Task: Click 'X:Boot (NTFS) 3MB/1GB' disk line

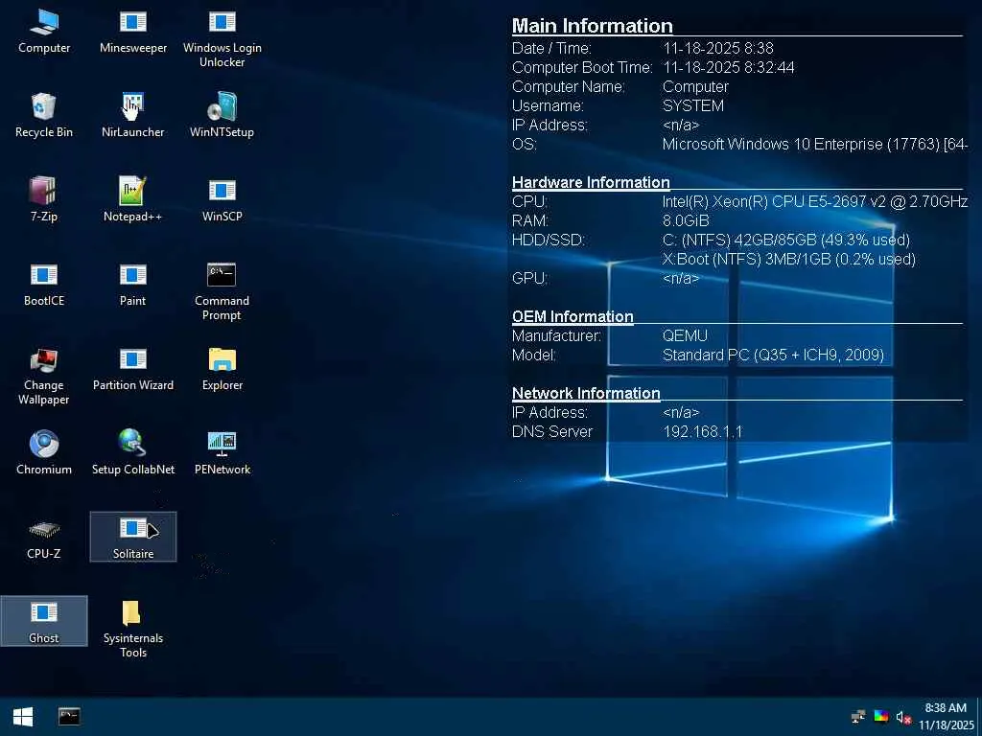Action: 789,259
